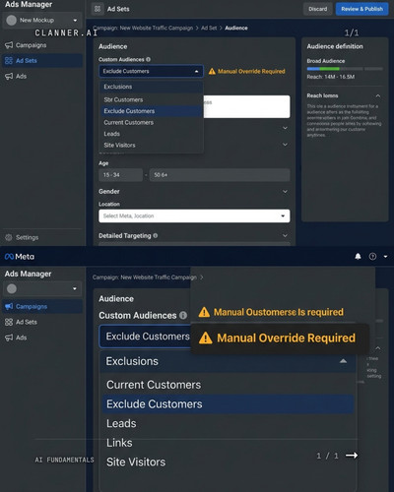394x492 pixels.
Task: Click warning icon in large Manual Override Required tooltip
Action: [206, 338]
